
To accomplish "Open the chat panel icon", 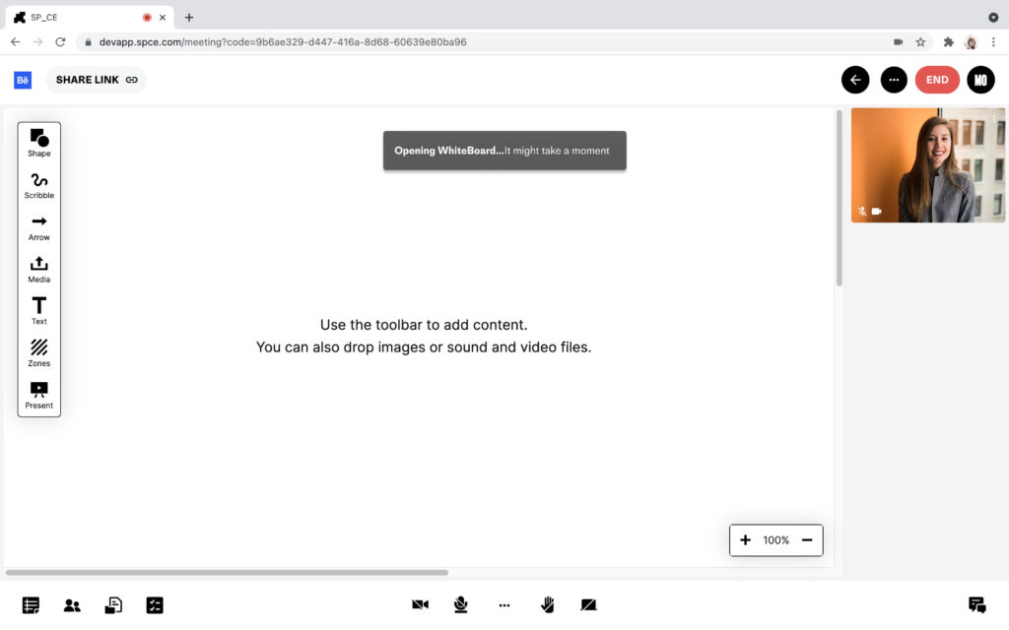I will tap(976, 605).
